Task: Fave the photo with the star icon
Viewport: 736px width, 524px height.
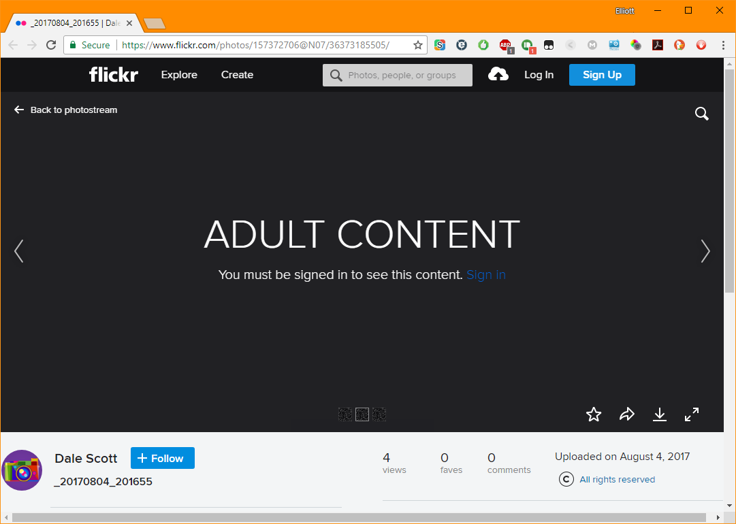Action: (x=594, y=414)
